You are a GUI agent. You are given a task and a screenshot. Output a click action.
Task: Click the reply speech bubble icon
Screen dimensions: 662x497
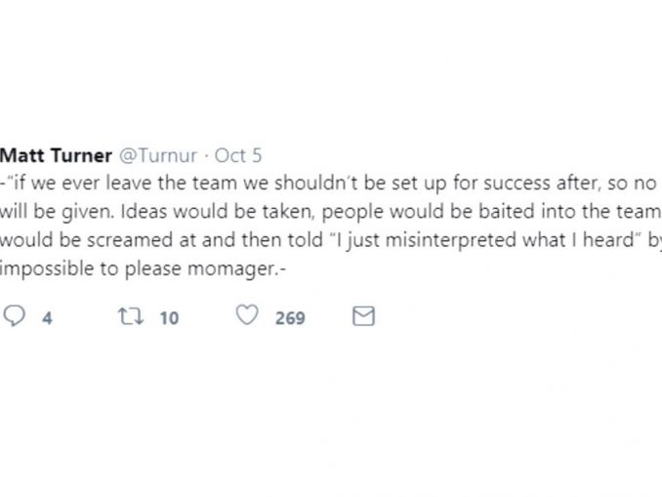click(x=16, y=316)
